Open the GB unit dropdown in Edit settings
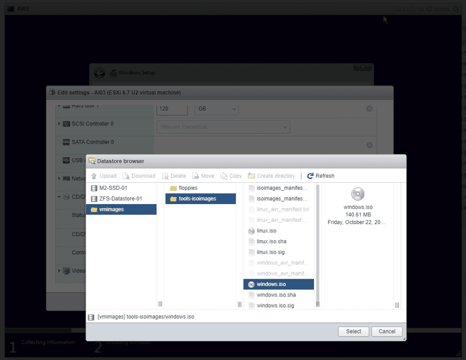 point(217,109)
